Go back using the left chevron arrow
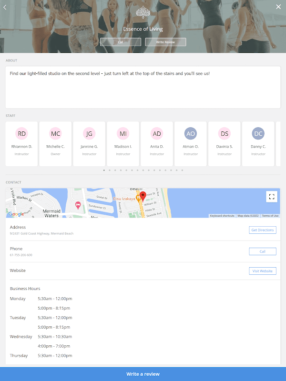The height and width of the screenshot is (381, 286). (x=5, y=7)
